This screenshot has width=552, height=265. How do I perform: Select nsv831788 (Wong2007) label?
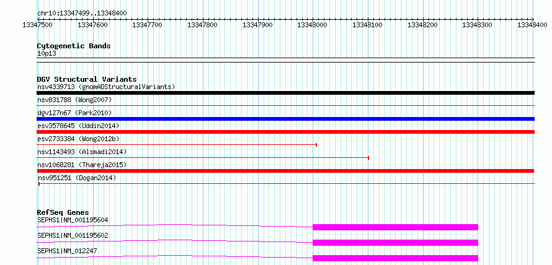coord(74,100)
